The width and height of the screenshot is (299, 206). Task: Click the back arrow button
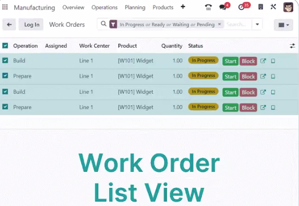pos(9,25)
